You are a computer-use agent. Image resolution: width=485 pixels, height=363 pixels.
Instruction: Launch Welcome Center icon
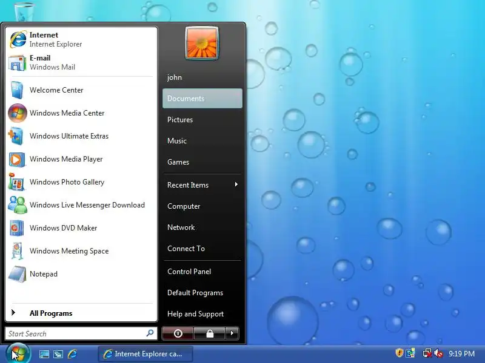pyautogui.click(x=17, y=90)
